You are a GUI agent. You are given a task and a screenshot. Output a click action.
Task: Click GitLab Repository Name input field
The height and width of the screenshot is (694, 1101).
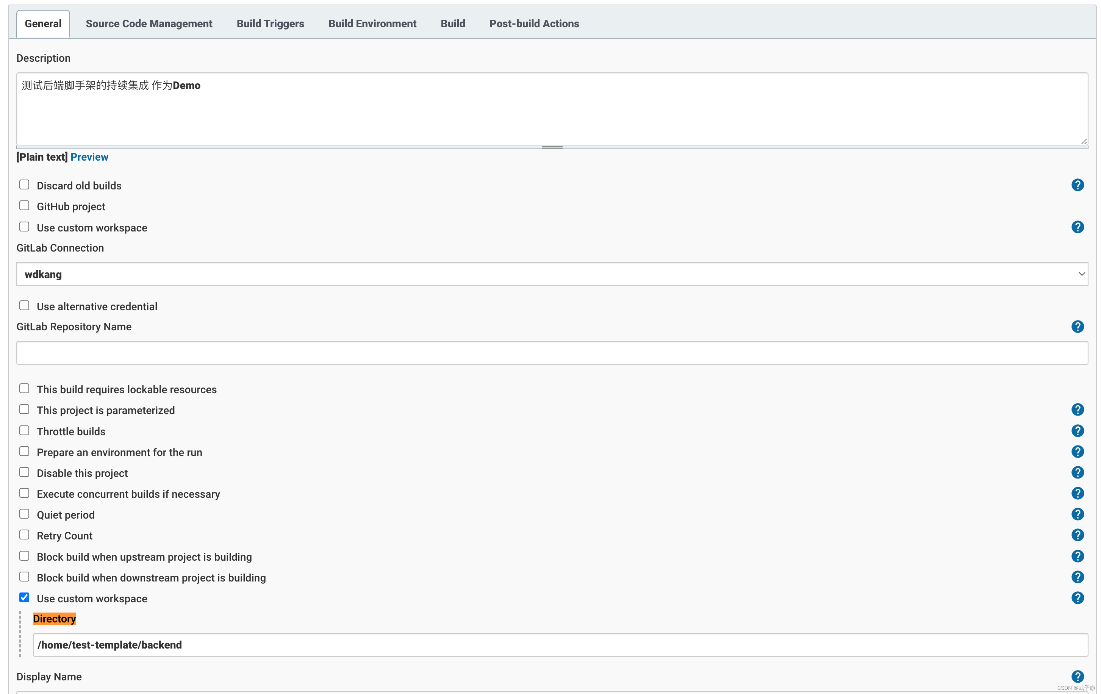tap(552, 353)
